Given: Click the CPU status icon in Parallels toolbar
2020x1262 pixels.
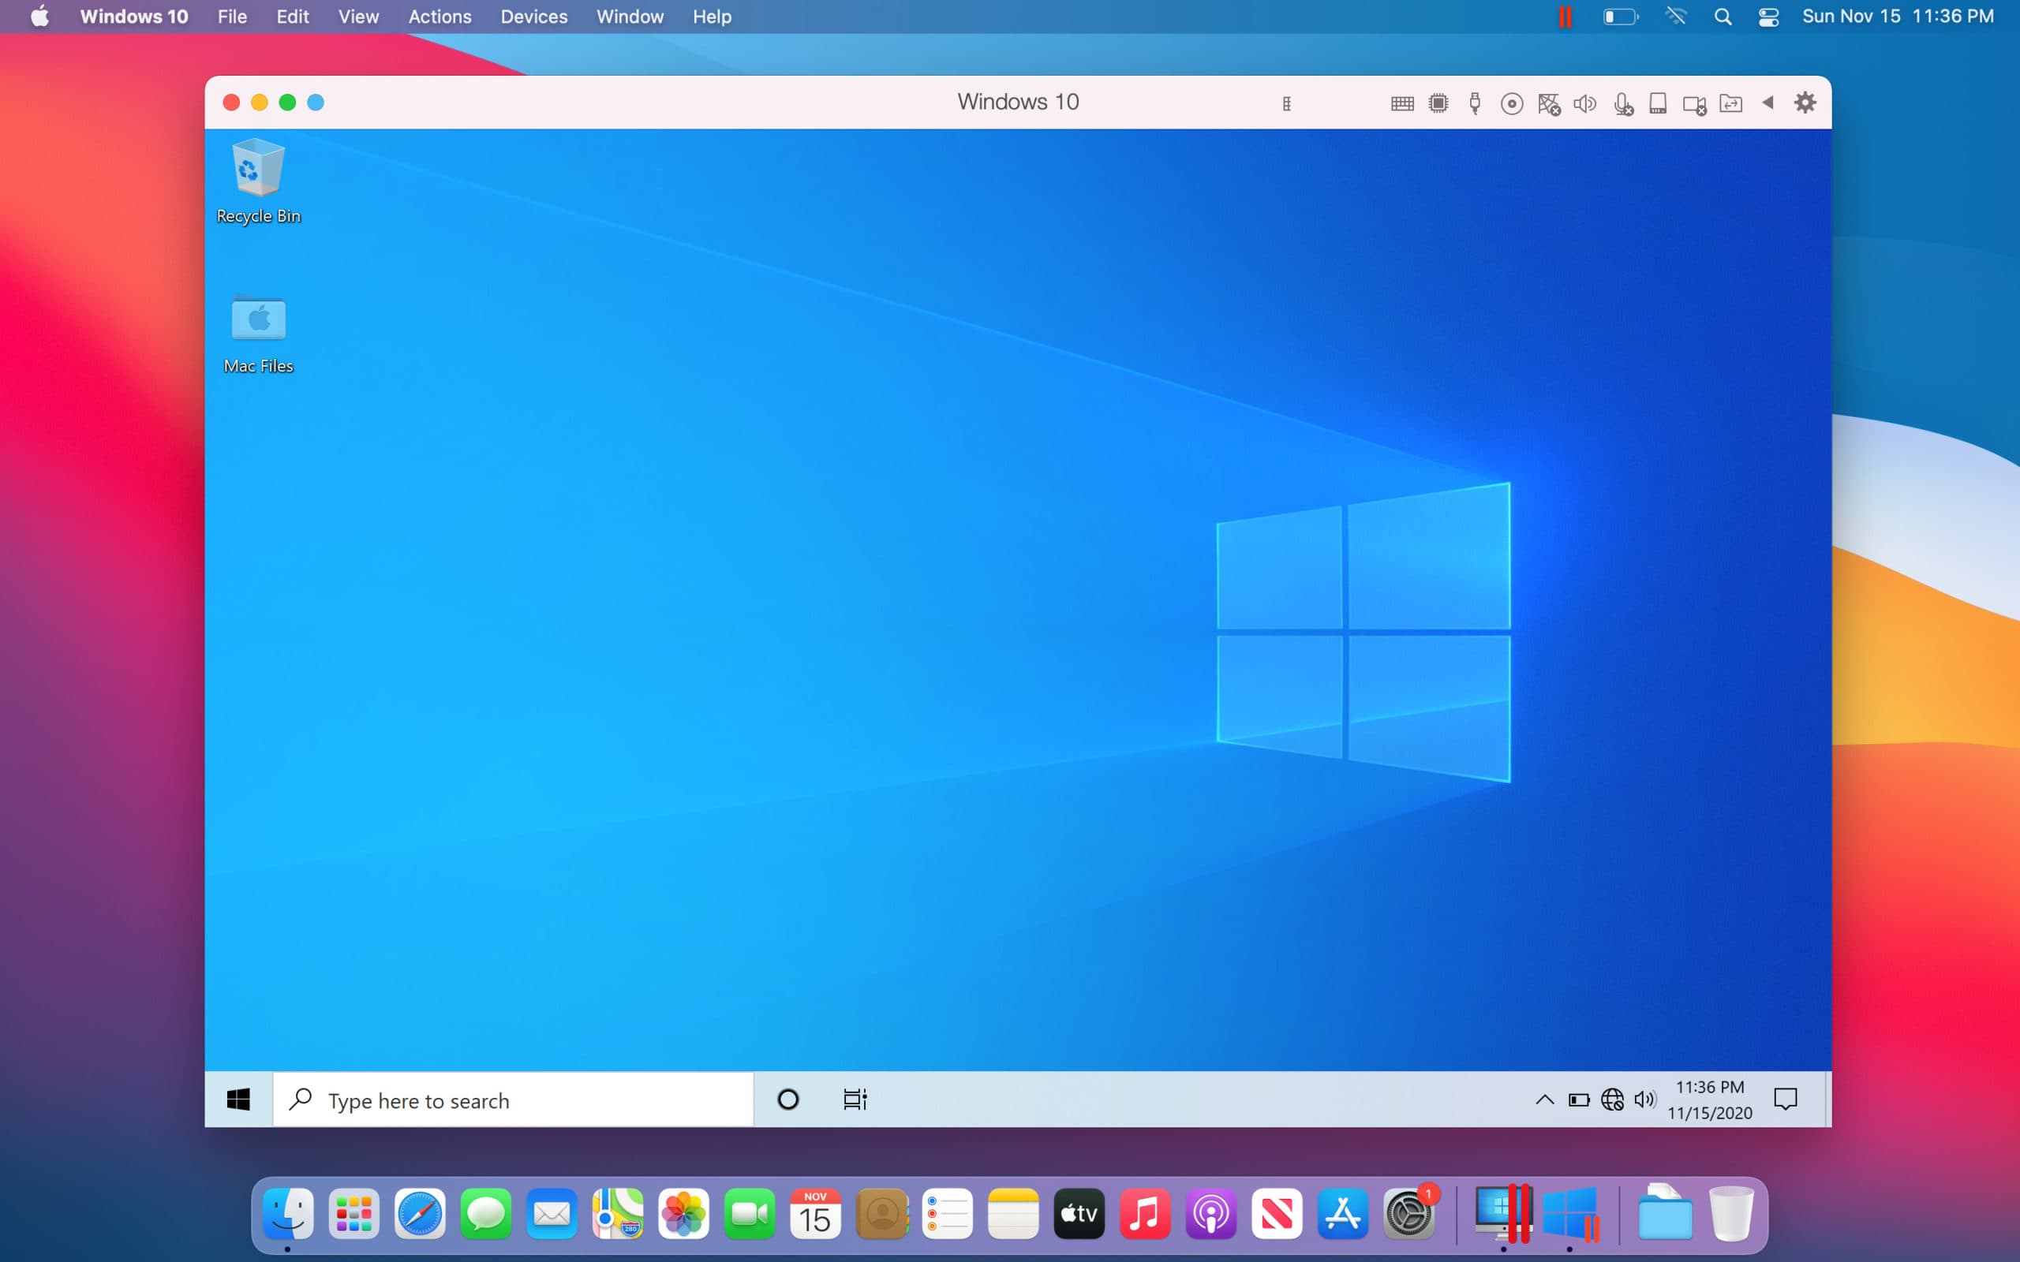Looking at the screenshot, I should [x=1438, y=103].
